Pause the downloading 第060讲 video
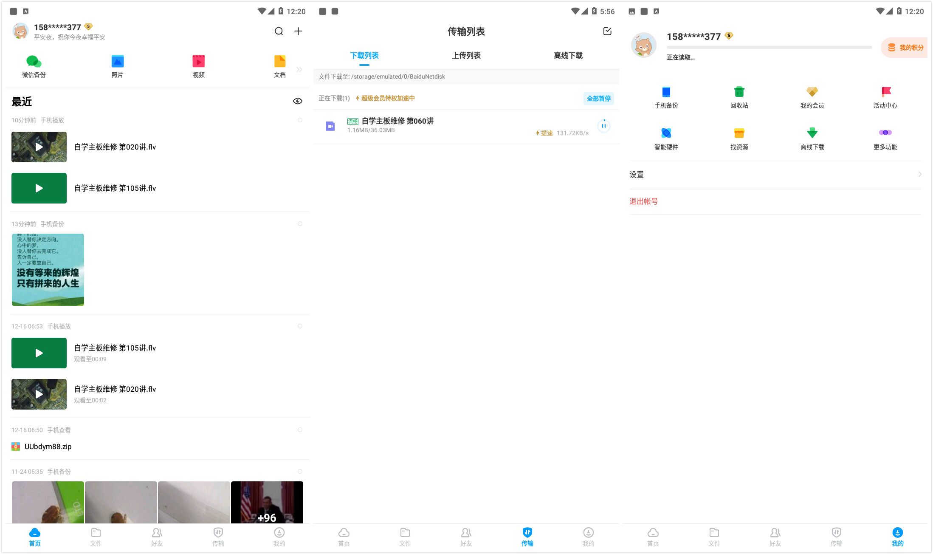The width and height of the screenshot is (933, 554). pyautogui.click(x=604, y=126)
